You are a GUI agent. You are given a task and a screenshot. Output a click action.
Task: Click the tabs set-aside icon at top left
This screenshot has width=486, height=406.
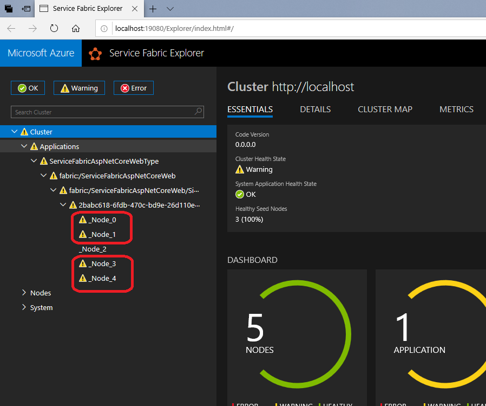coord(9,9)
